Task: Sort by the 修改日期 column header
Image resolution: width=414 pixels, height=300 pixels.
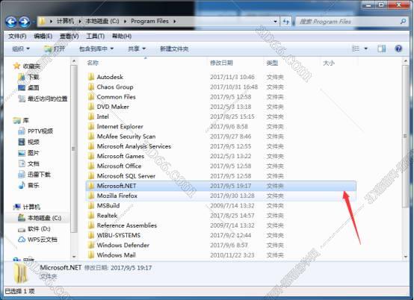Action: click(221, 63)
